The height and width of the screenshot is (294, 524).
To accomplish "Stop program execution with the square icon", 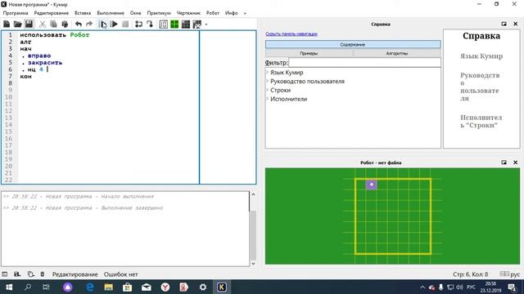I will [125, 24].
